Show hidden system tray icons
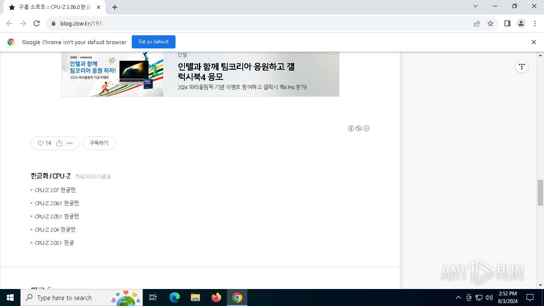The width and height of the screenshot is (544, 306). click(459, 297)
